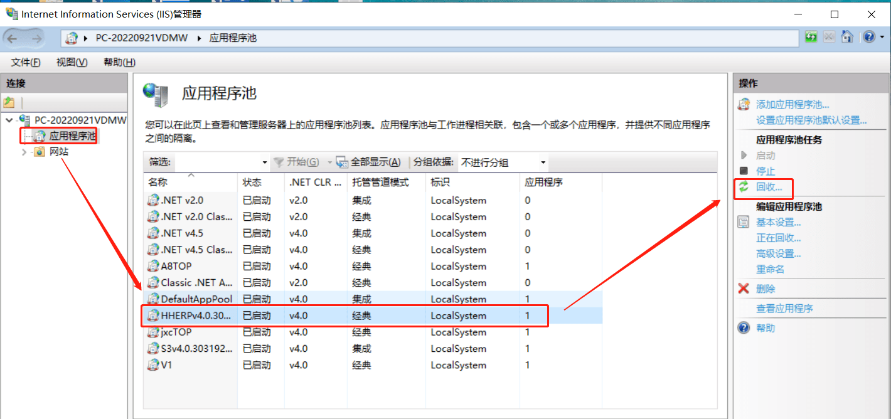Select 应用程序池 in the connections tree
This screenshot has width=891, height=419.
[73, 135]
